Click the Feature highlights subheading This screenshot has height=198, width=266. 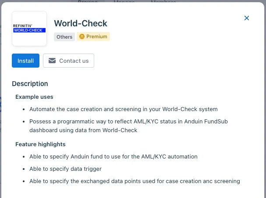pyautogui.click(x=40, y=144)
